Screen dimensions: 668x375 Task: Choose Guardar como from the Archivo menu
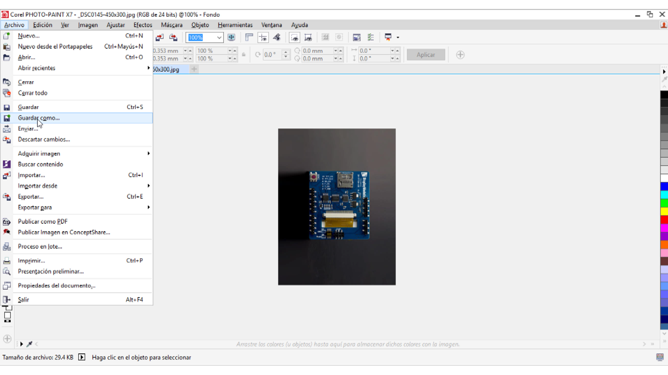coord(39,118)
